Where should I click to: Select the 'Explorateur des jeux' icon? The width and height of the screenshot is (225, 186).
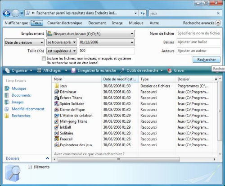click(x=57, y=145)
